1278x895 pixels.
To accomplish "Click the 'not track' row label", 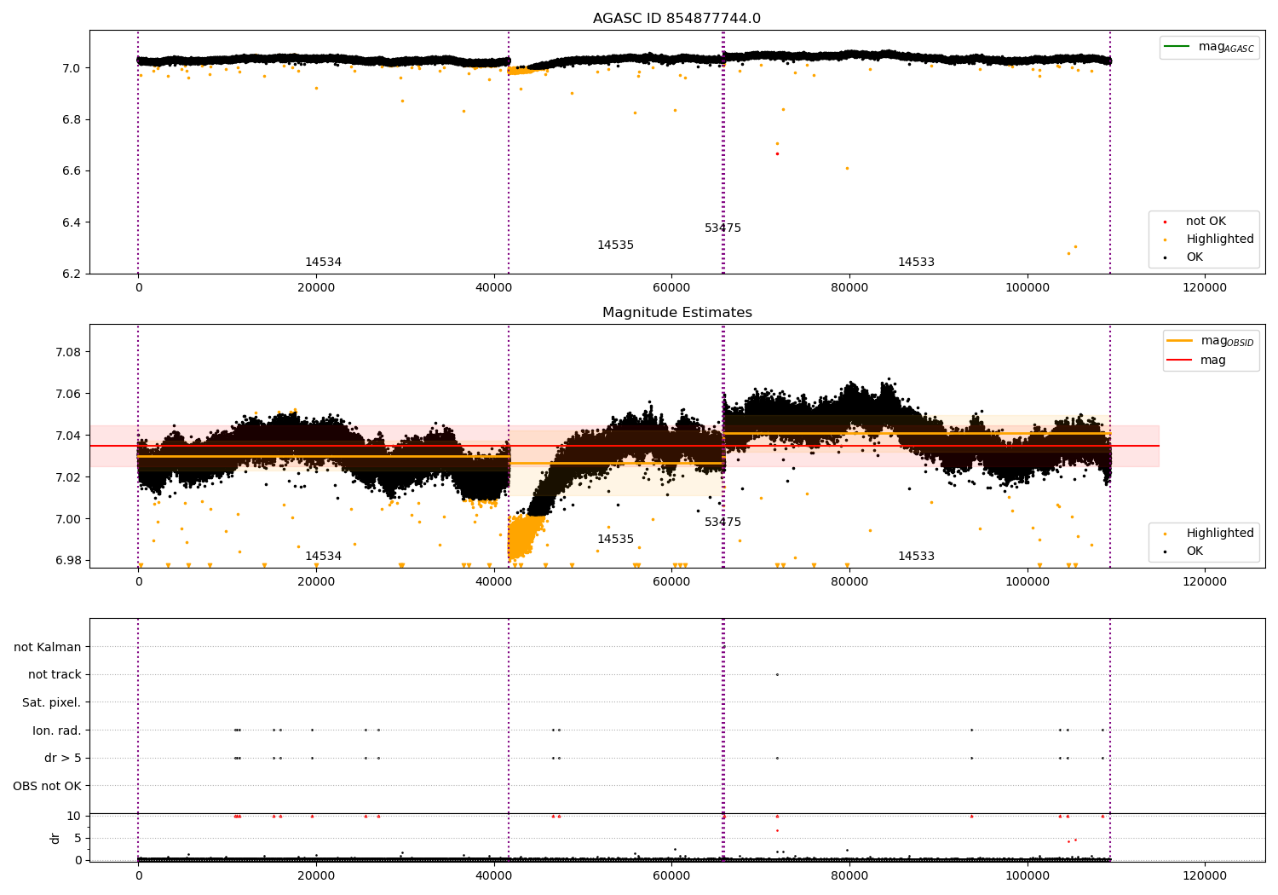I will 55,675.
